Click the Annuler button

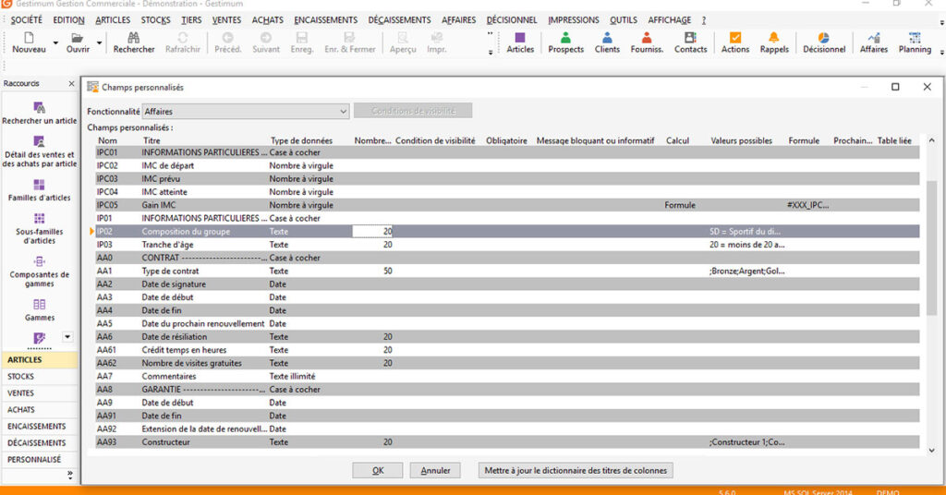tap(435, 470)
